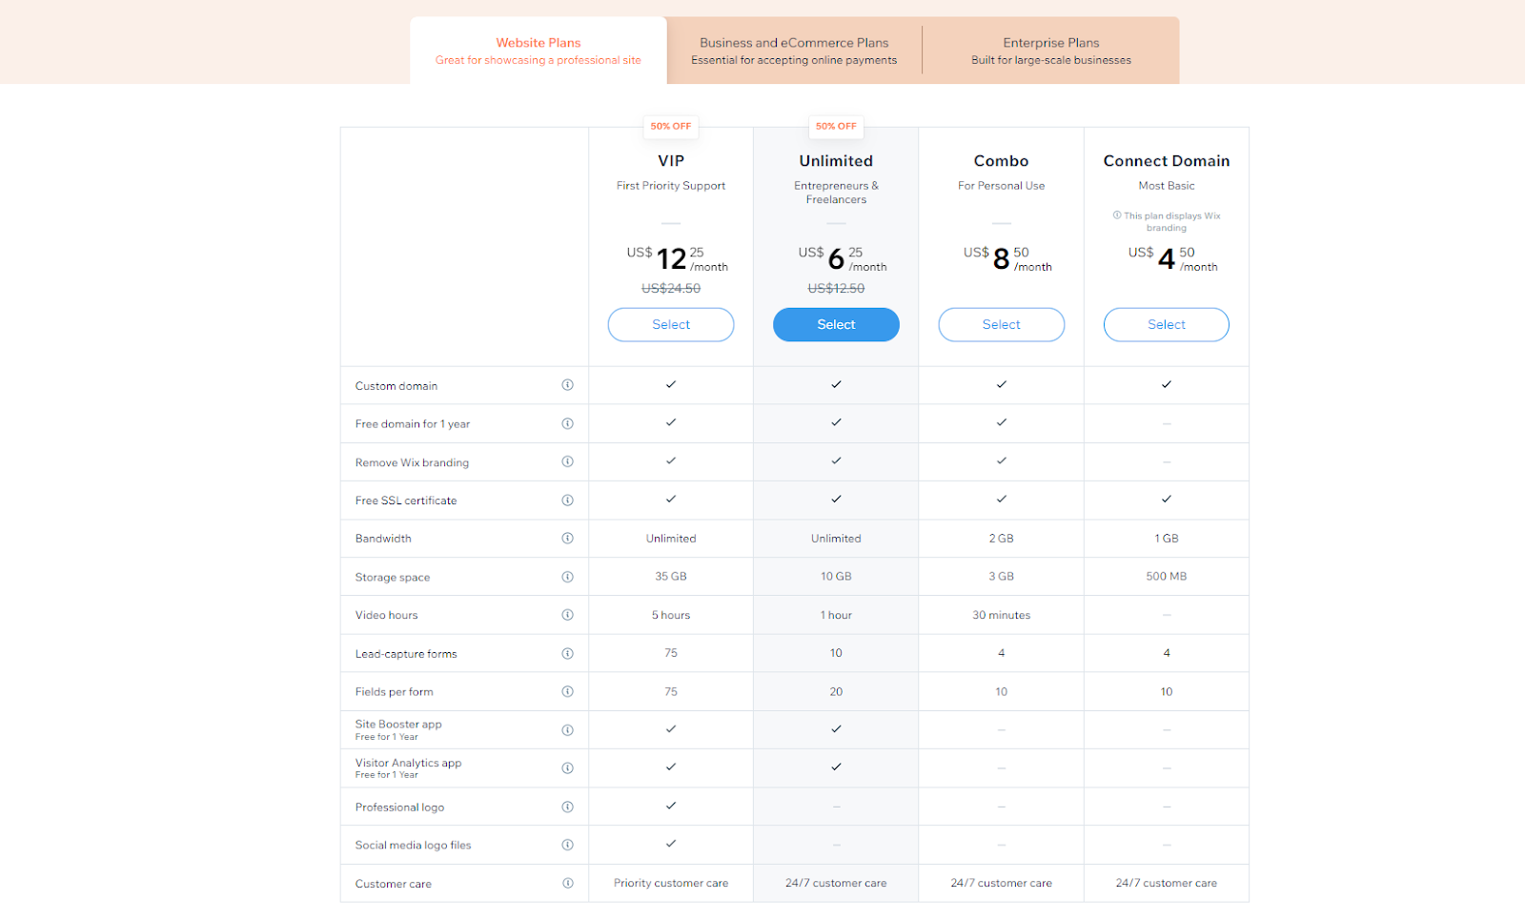Open Site Booster app info icon
This screenshot has height=920, width=1525.
click(x=567, y=730)
